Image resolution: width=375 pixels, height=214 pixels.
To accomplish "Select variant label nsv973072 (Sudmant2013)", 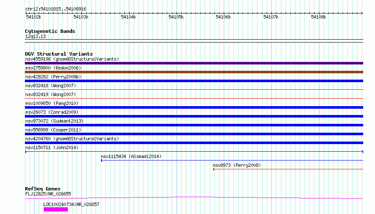I will pos(54,121).
